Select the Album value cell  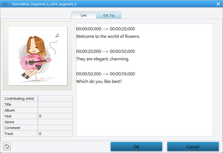pos(55,110)
